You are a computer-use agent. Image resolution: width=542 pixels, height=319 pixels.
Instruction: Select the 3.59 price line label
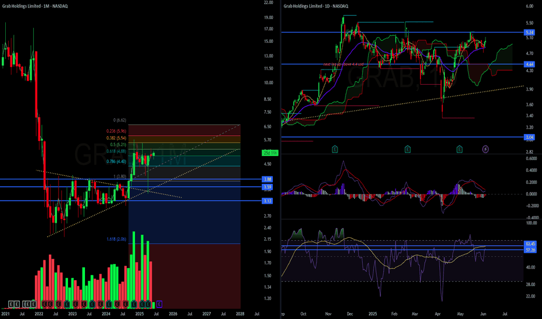[x=267, y=187]
